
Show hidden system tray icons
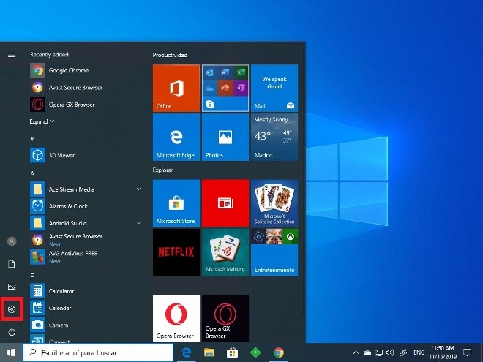pos(356,352)
